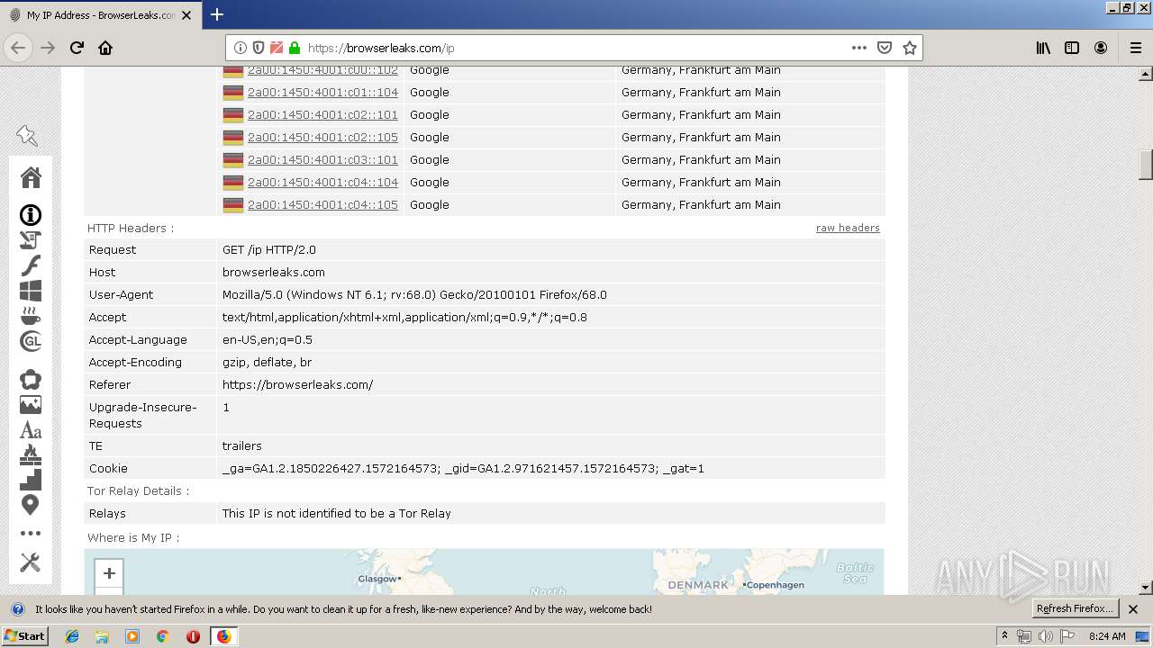Open a new tab with plus
The height and width of the screenshot is (648, 1153).
pos(217,14)
